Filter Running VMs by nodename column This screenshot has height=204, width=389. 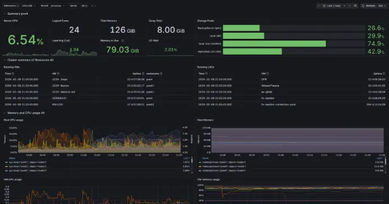[x=161, y=74]
